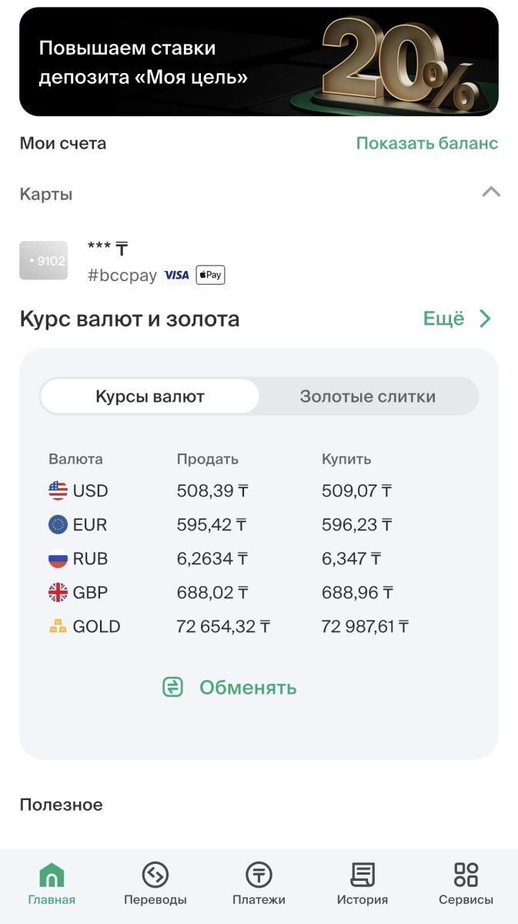
Task: Select the Курсы валют segment
Action: click(150, 397)
